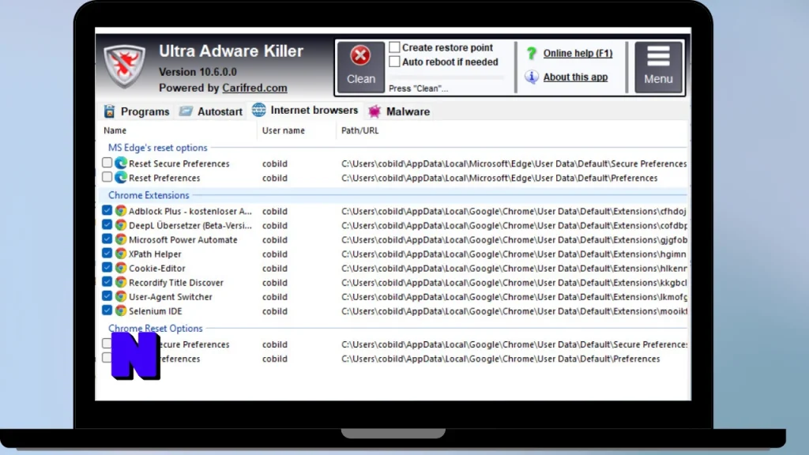
Task: Click Edge icon beside Reset Secure Preferences
Action: (121, 163)
